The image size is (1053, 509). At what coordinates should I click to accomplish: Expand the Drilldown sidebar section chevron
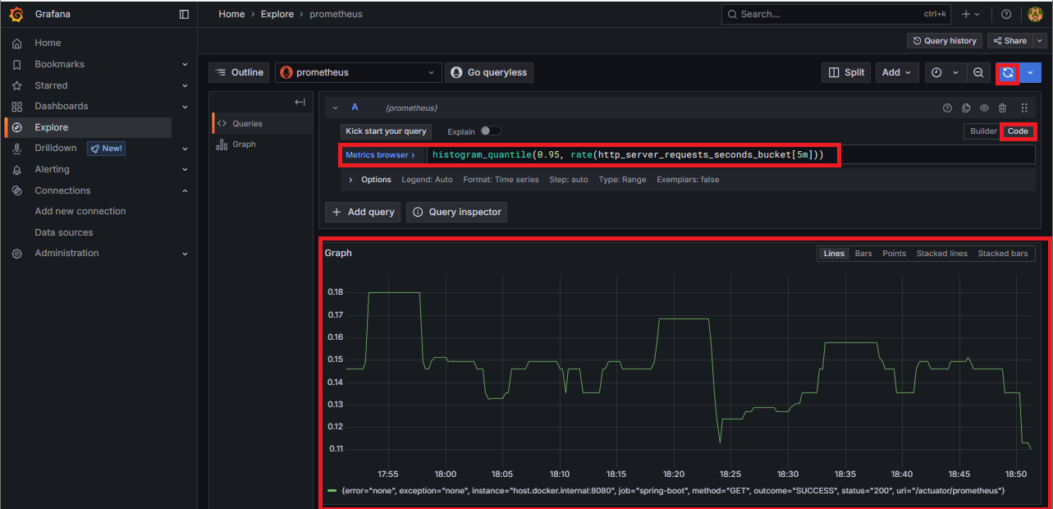tap(185, 148)
